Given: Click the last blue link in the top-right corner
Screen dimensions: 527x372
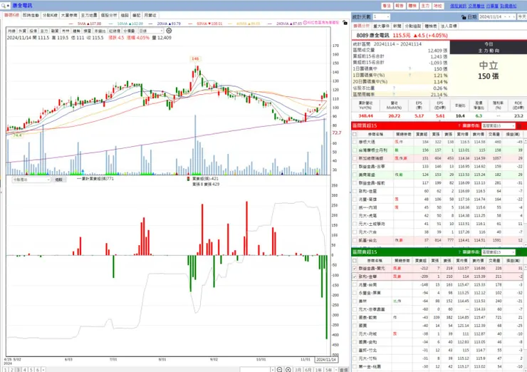Looking at the screenshot, I should (x=508, y=6).
